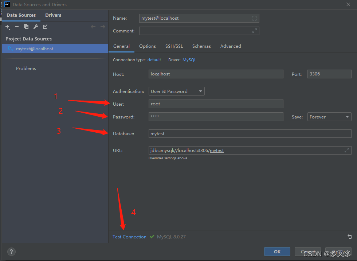Duplicate the selected data source
Image resolution: width=357 pixels, height=261 pixels.
(x=26, y=27)
